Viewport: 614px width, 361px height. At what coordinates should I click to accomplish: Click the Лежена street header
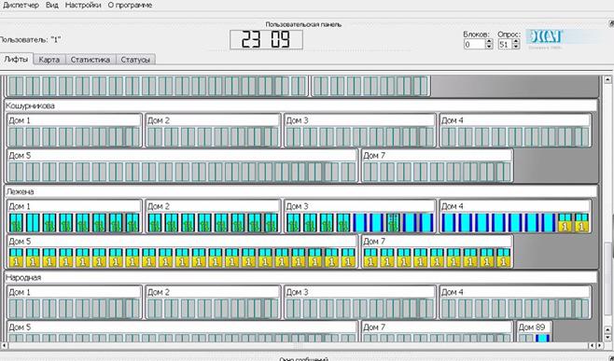coord(300,191)
